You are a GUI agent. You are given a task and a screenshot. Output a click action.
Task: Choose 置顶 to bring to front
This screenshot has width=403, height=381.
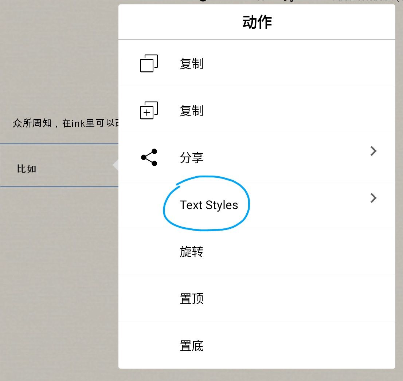tap(257, 299)
